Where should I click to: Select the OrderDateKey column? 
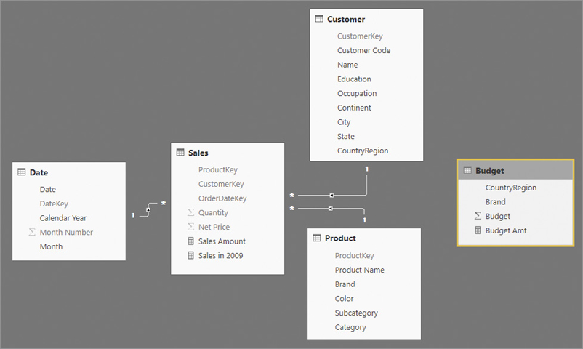(222, 198)
